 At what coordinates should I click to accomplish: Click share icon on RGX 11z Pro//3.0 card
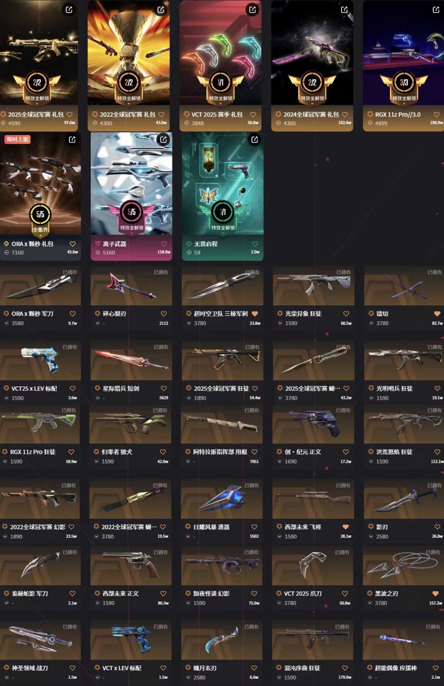pos(436,9)
